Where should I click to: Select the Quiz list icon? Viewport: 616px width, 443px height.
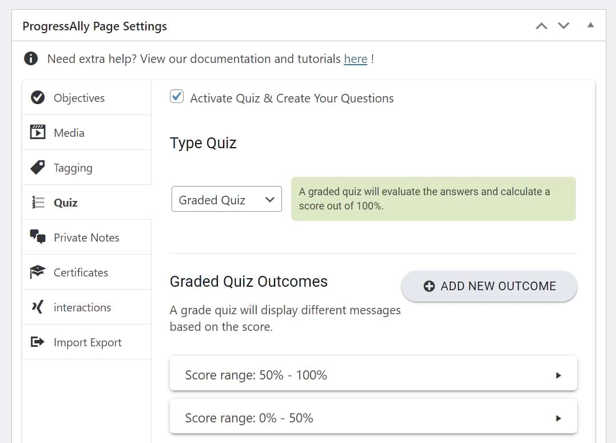(38, 202)
